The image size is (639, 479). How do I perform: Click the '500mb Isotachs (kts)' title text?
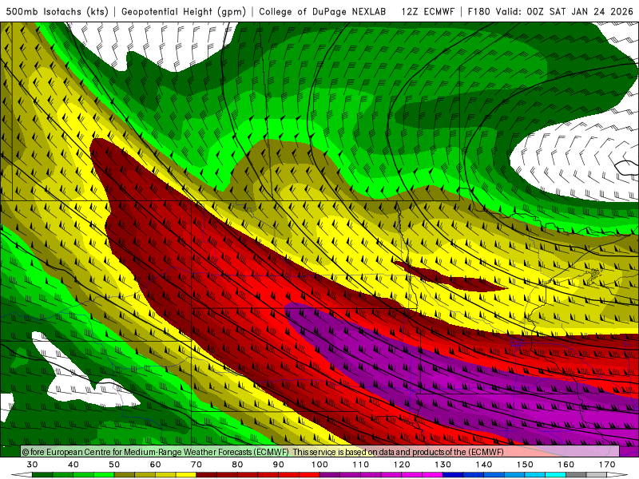[58, 11]
